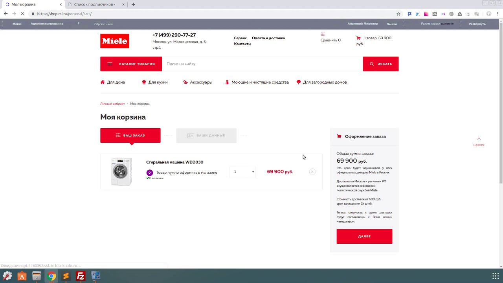Screen dimensions: 503x283
Task: Switch to the Список подписчиков tab
Action: click(x=94, y=4)
